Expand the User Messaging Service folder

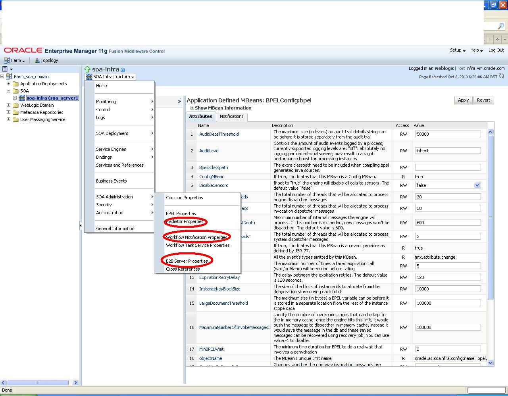pos(9,119)
